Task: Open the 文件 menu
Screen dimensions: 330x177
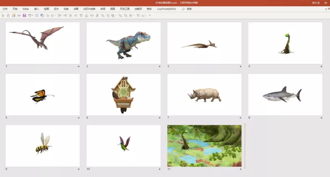Action: click(x=5, y=9)
